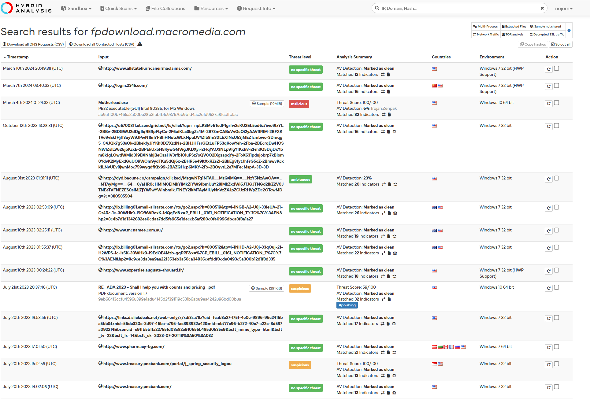
Task: Click the Multi-Process legend item
Action: [486, 27]
